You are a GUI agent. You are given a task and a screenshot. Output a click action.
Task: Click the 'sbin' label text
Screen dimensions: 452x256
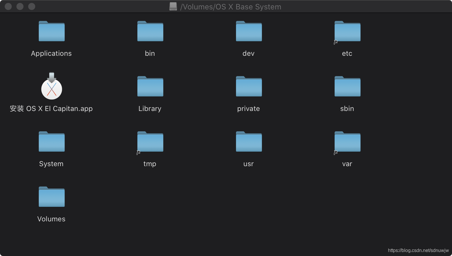click(x=347, y=109)
